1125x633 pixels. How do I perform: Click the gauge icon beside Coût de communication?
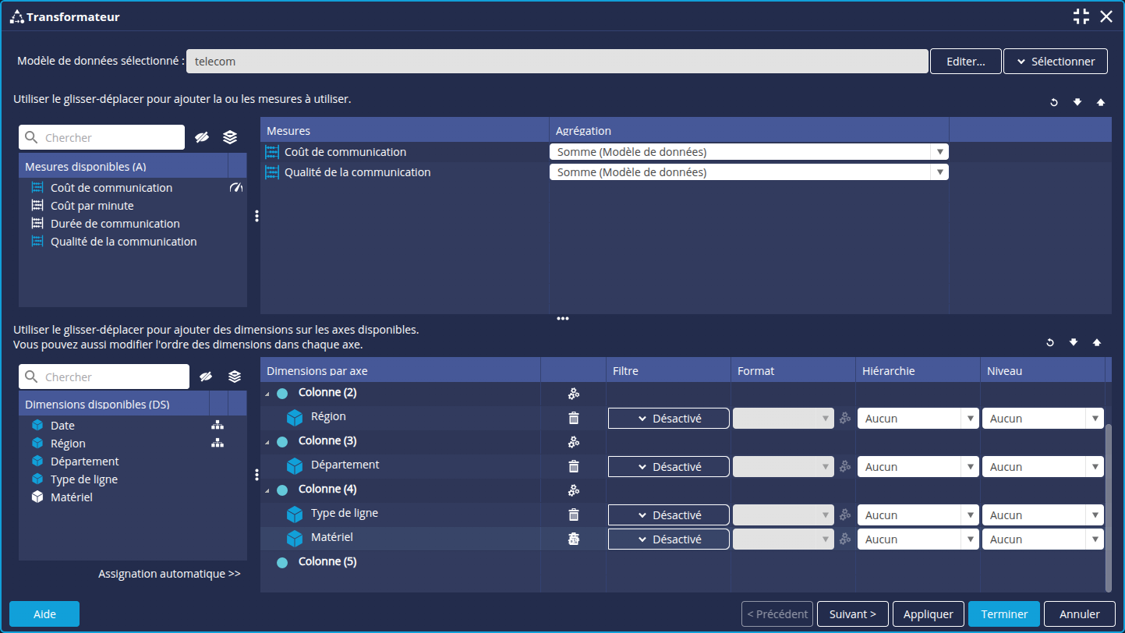(x=236, y=188)
